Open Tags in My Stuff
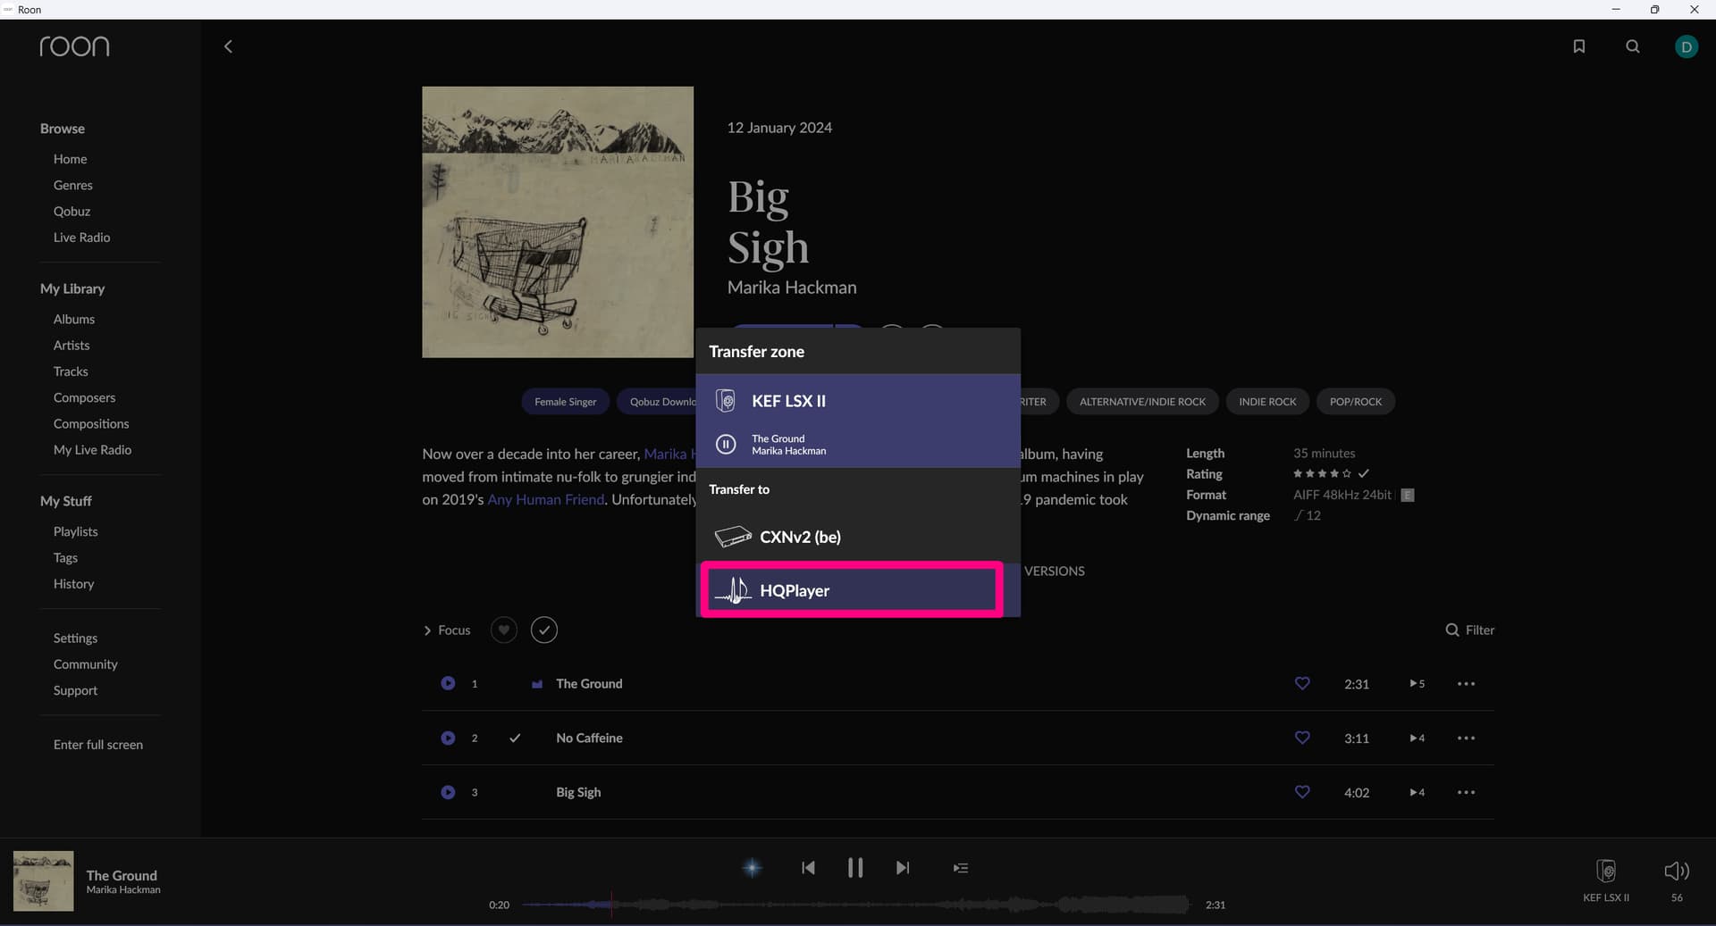 65,557
